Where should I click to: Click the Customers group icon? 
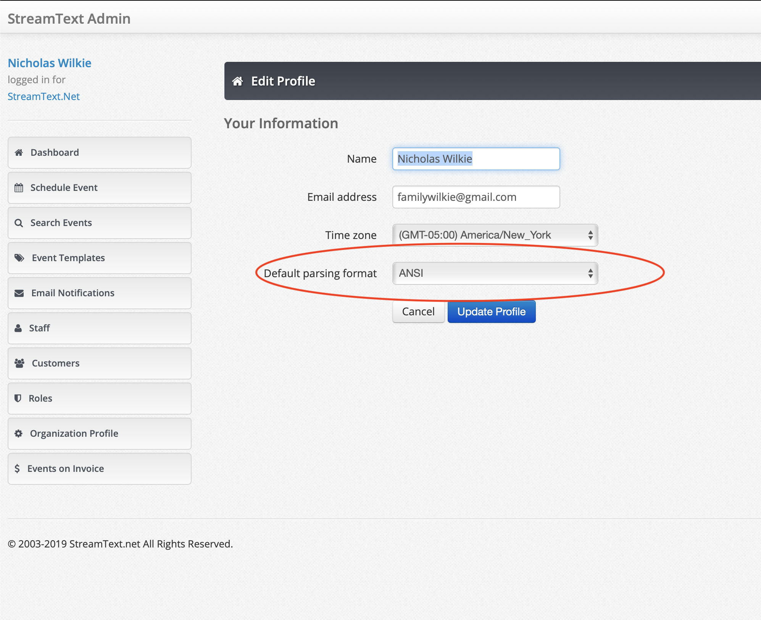tap(19, 363)
